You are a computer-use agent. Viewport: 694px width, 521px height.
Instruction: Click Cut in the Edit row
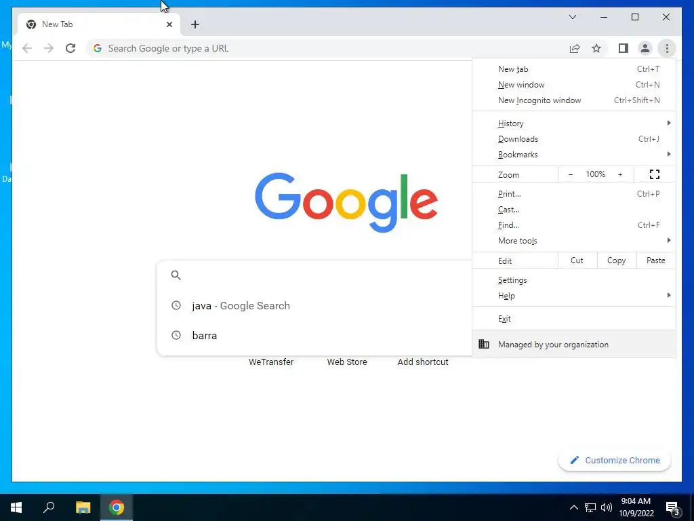tap(577, 260)
